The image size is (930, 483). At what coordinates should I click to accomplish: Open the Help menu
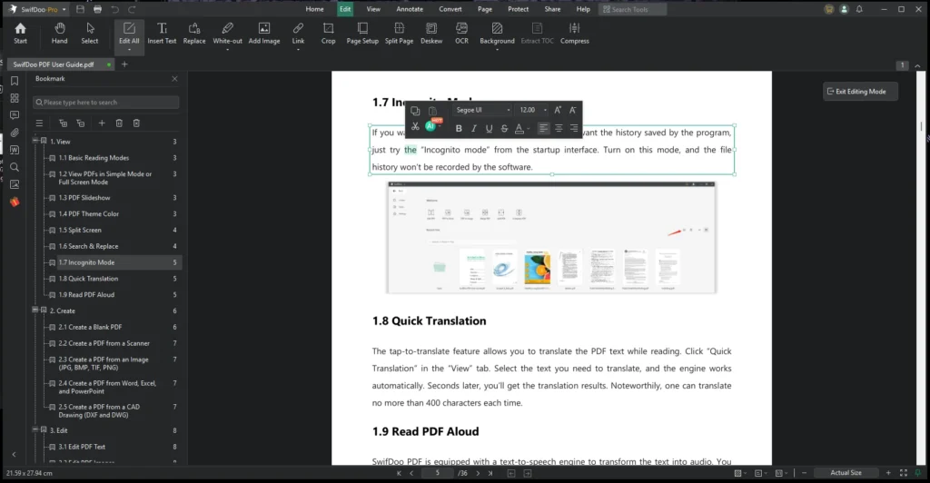pyautogui.click(x=583, y=9)
